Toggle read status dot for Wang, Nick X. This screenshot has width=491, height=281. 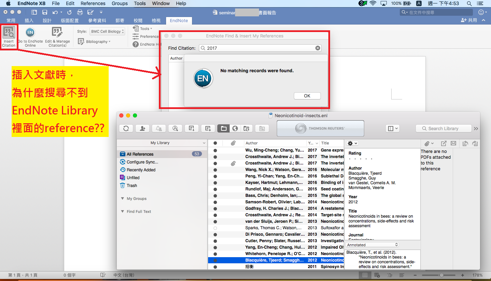pyautogui.click(x=215, y=170)
